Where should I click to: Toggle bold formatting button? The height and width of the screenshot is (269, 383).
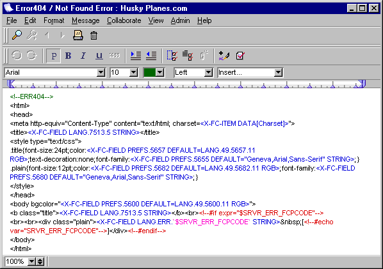tap(69, 56)
